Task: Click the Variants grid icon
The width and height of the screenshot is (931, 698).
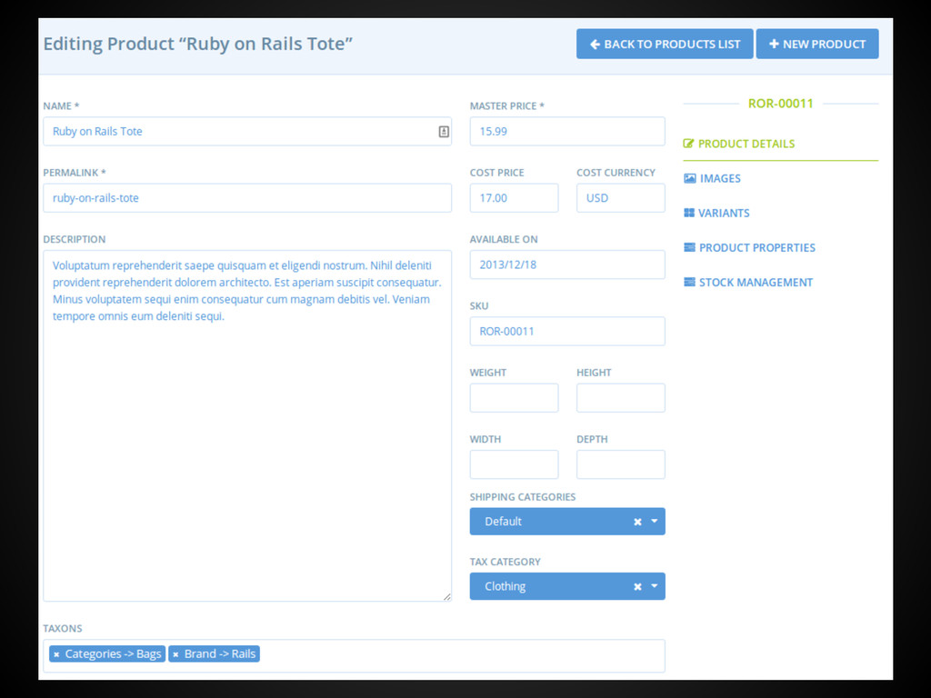Action: click(x=689, y=213)
